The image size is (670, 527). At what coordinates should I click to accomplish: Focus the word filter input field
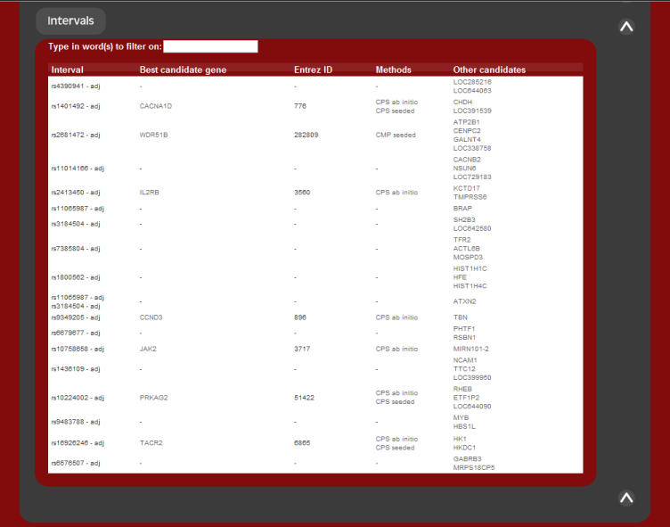210,46
